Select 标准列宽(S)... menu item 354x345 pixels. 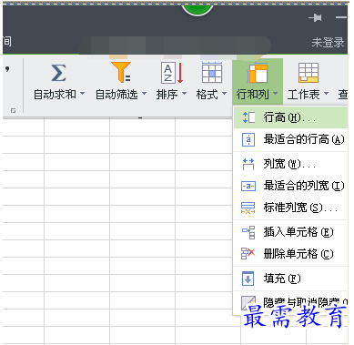[x=291, y=208]
